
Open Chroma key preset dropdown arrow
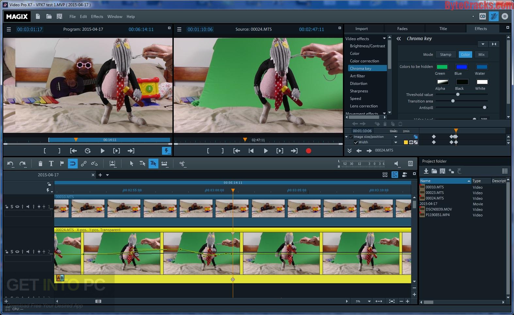coord(483,44)
